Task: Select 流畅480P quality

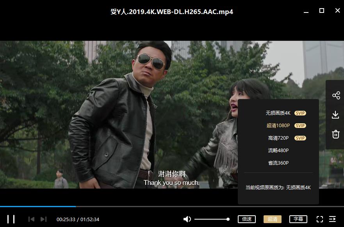Action: point(278,151)
